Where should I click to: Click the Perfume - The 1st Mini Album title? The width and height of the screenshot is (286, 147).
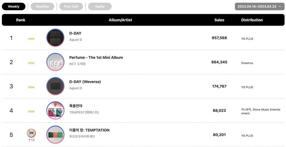click(x=96, y=57)
